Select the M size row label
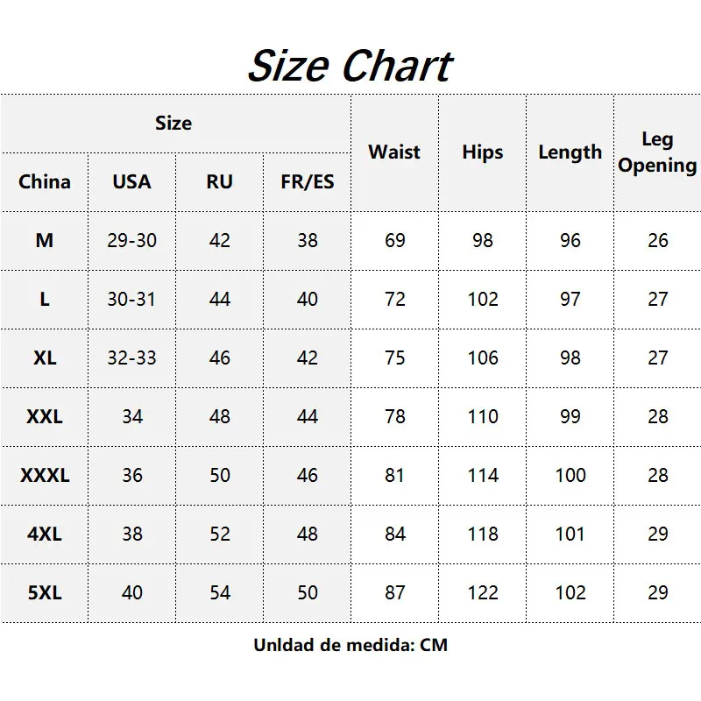Viewport: 701px width, 701px height. tap(45, 240)
